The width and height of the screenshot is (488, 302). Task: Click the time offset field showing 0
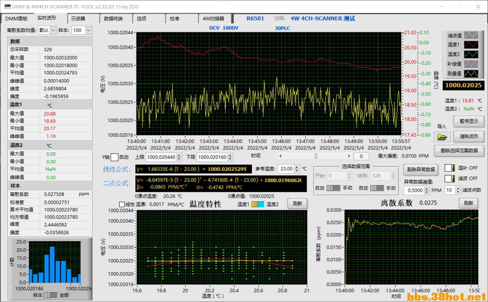[361, 156]
